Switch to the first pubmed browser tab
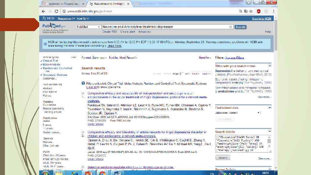Screen dimensions: 311x175 click(x=64, y=4)
